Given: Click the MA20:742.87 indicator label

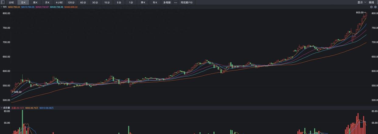Looking at the screenshot, I should [42, 7].
